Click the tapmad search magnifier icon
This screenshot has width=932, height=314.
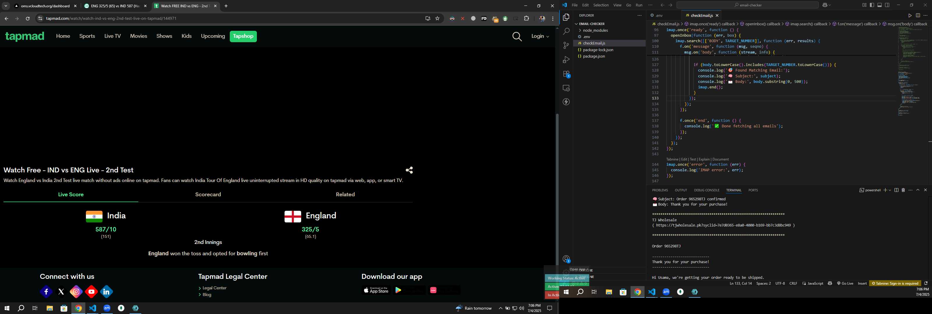pyautogui.click(x=517, y=37)
